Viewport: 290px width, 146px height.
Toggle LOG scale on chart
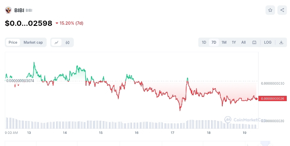268,42
